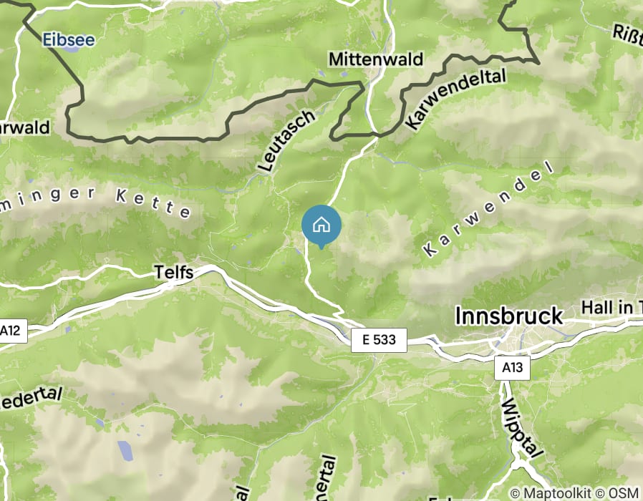Open the Maptoolkit attribution link

[551, 493]
